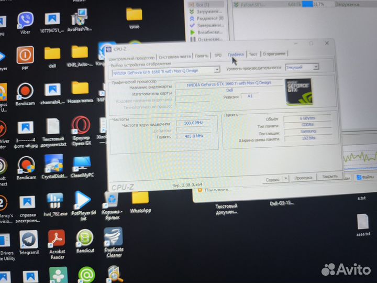Image resolution: width=377 pixels, height=283 pixels.
Task: Switch to Системная плата tab
Action: tap(174, 57)
